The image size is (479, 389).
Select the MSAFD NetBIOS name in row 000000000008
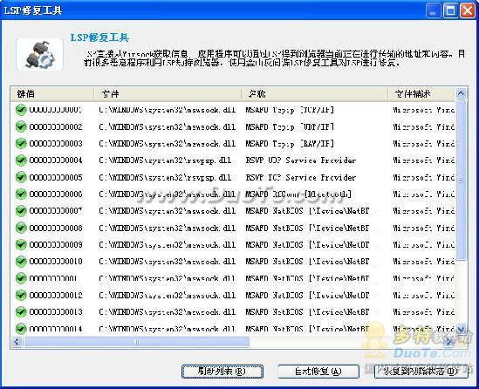307,228
